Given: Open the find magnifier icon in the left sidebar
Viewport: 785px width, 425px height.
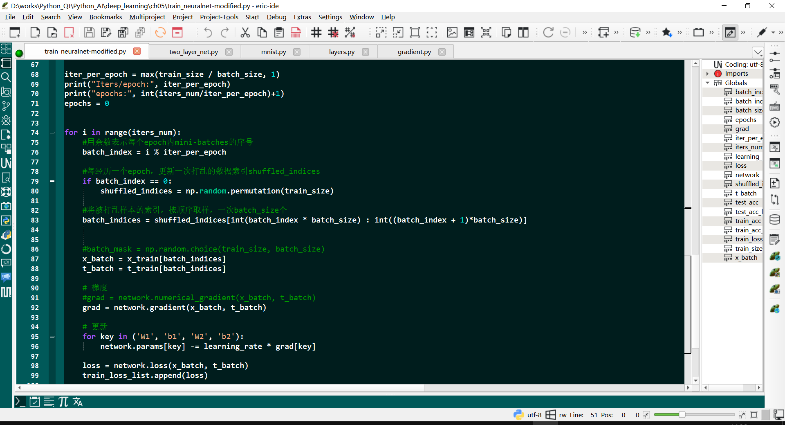Looking at the screenshot, I should (x=6, y=77).
